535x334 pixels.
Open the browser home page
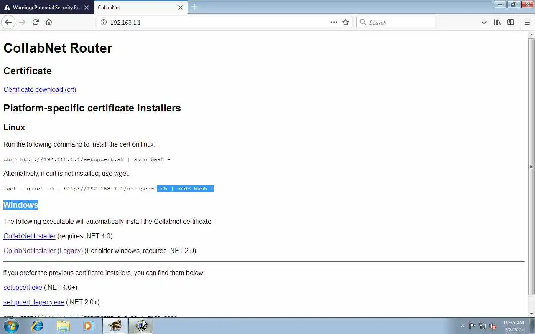click(49, 22)
